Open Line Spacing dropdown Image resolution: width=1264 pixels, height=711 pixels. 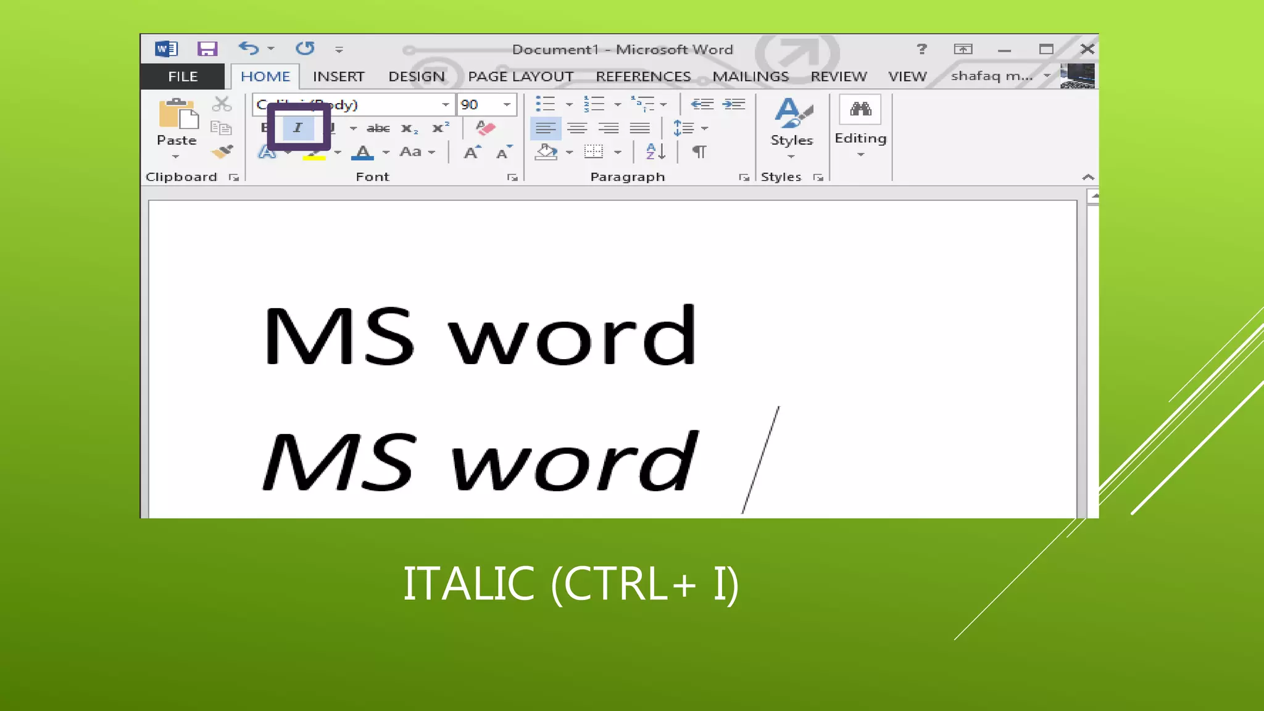[690, 128]
